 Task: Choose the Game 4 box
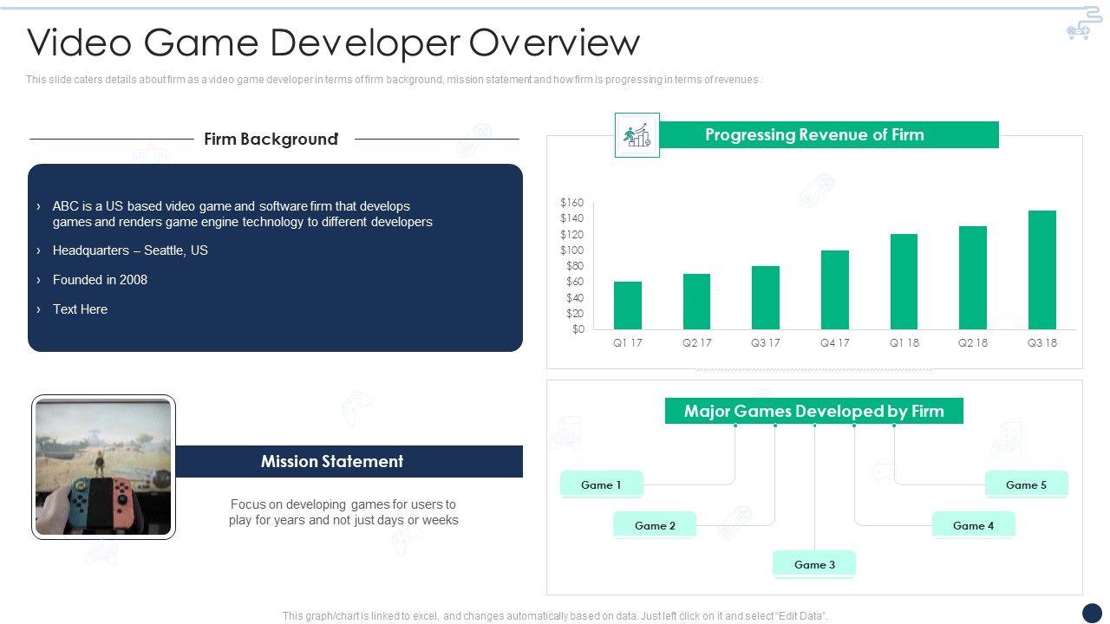973,525
